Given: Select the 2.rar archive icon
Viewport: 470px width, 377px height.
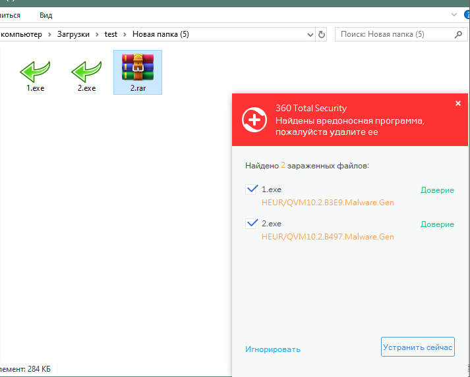Looking at the screenshot, I should pos(138,67).
